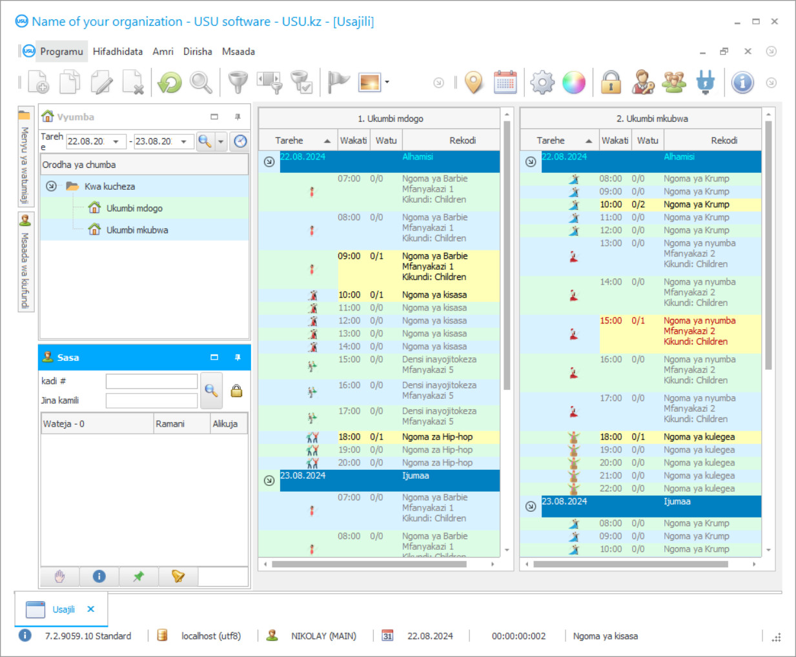Viewport: 796px width, 657px height.
Task: Collapse the 23.08.2024 Ijumaa group in Ukumbi mdogo
Action: pos(269,480)
